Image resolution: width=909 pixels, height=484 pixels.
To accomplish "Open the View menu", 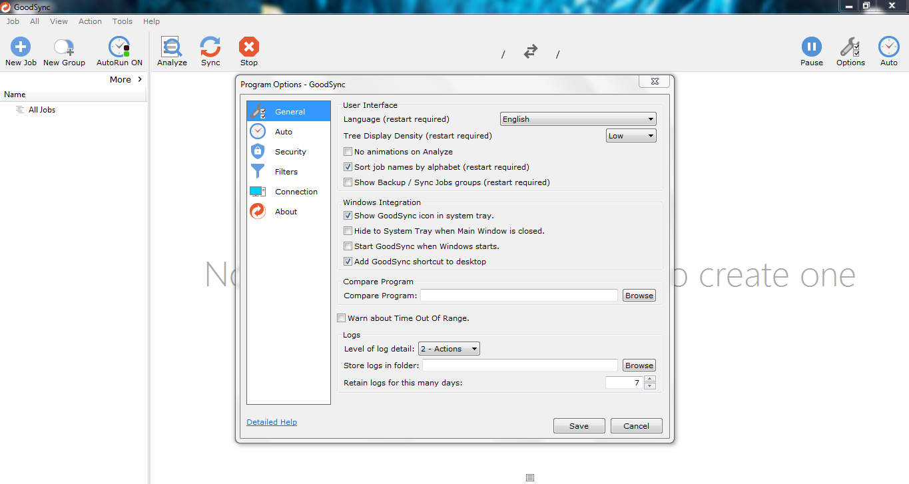I will (x=59, y=21).
